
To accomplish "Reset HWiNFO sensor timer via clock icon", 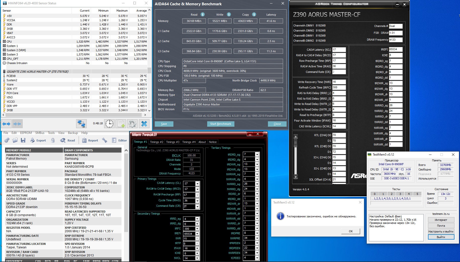I will [x=109, y=124].
